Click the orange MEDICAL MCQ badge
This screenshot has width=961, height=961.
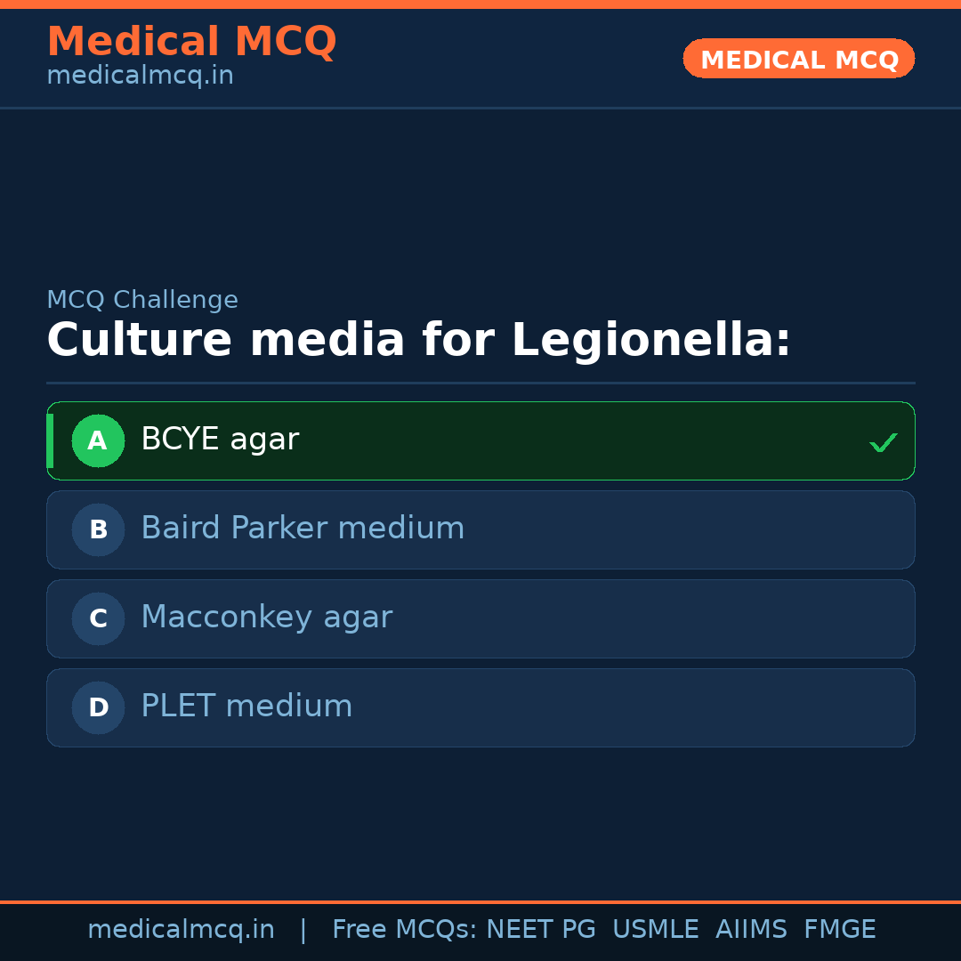pyautogui.click(x=798, y=59)
